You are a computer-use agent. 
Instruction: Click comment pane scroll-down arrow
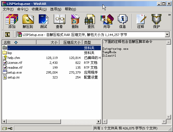[169, 117]
